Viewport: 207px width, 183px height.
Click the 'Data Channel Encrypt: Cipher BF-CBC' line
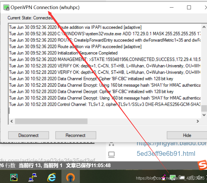91,79
